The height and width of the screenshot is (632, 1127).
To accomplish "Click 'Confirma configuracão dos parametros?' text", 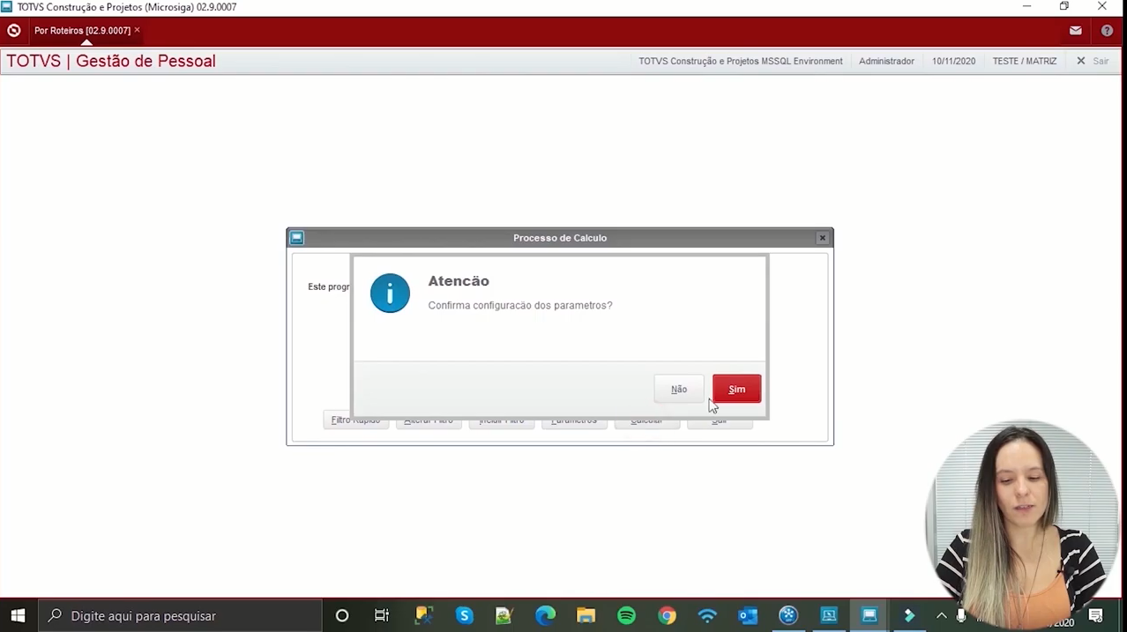I will [520, 305].
